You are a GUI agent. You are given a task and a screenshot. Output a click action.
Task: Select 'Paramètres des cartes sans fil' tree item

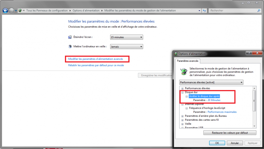click(x=202, y=120)
